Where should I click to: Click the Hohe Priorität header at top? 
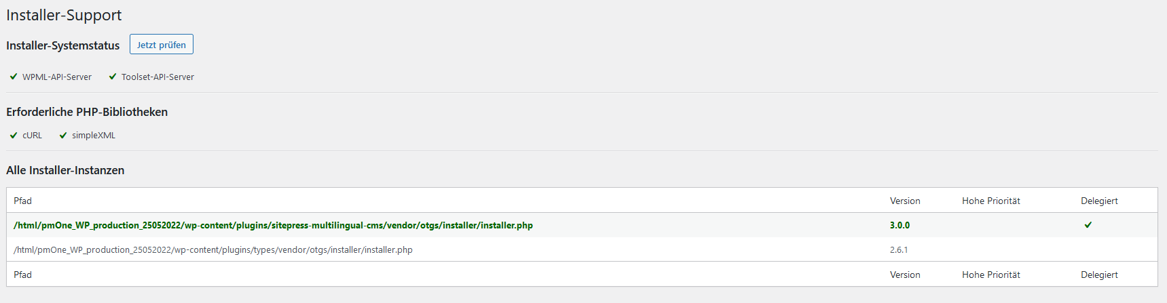(990, 201)
